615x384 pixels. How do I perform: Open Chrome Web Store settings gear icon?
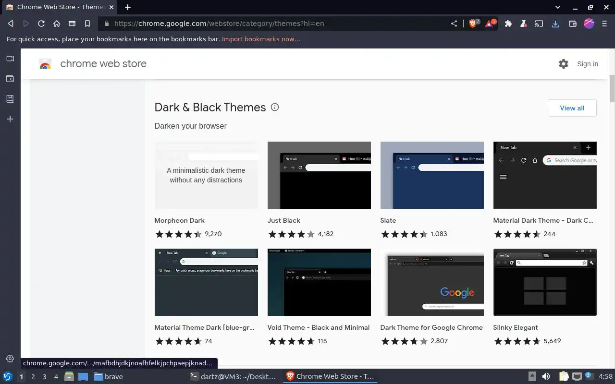(x=564, y=64)
